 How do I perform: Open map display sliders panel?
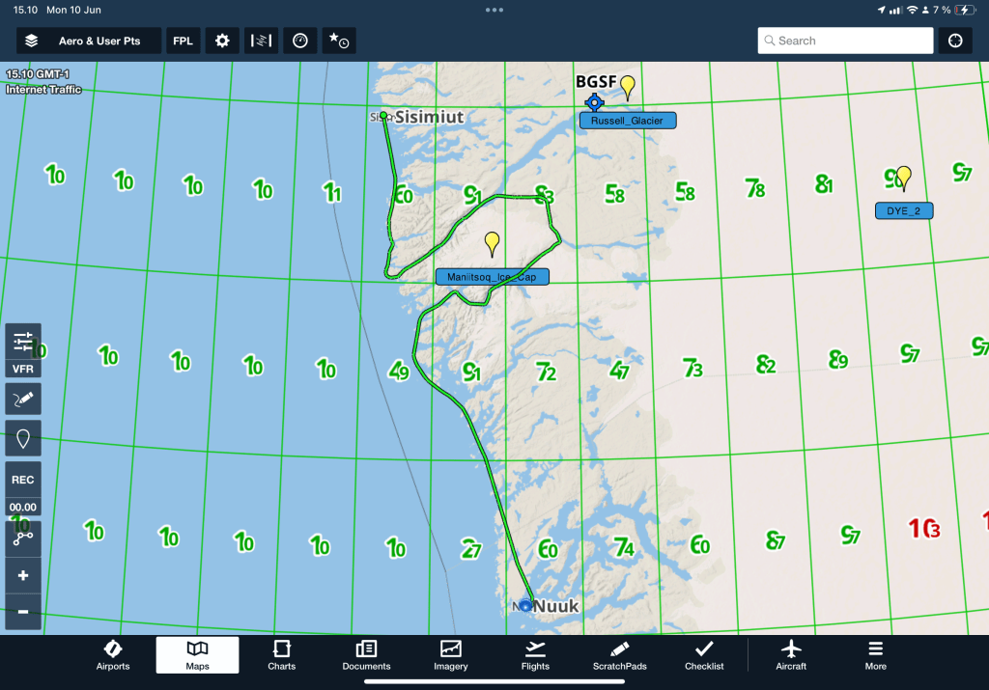tap(23, 341)
